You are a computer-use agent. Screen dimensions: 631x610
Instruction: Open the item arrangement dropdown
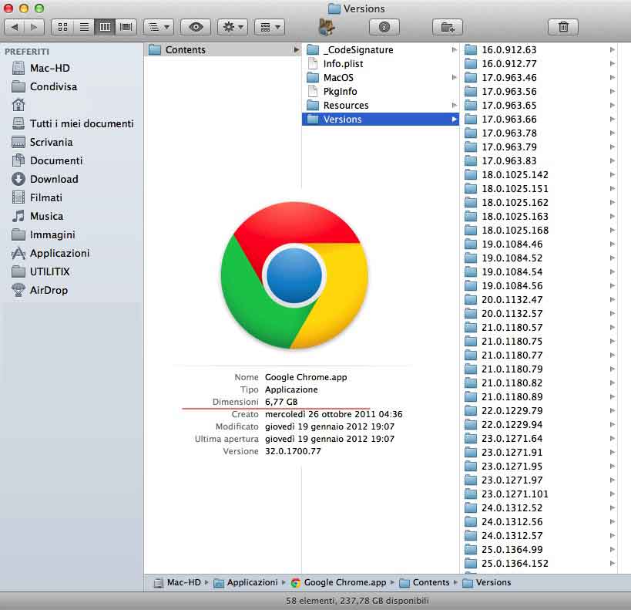pyautogui.click(x=270, y=27)
